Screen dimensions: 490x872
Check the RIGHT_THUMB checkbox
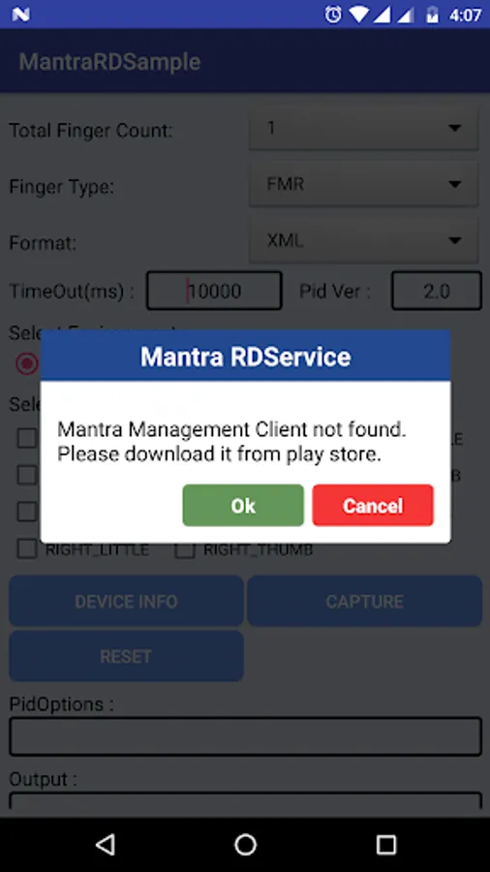[184, 549]
